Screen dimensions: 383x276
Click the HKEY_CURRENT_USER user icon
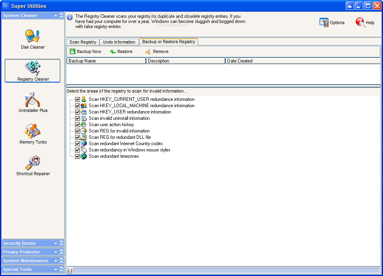click(84, 99)
